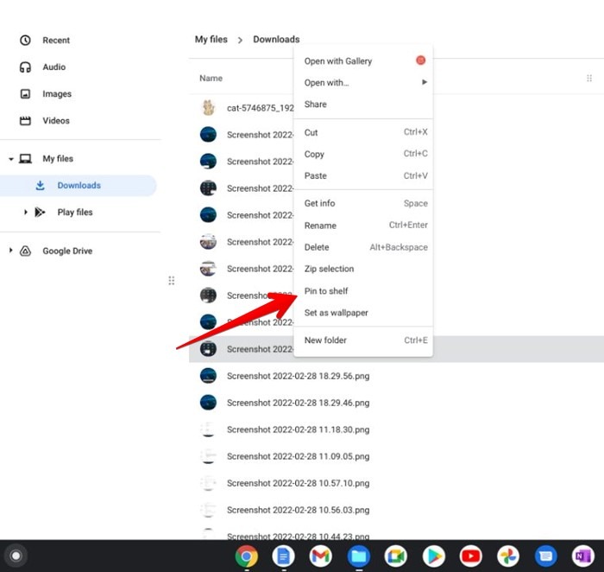The height and width of the screenshot is (572, 604).
Task: Select Set as wallpaper option
Action: point(336,313)
